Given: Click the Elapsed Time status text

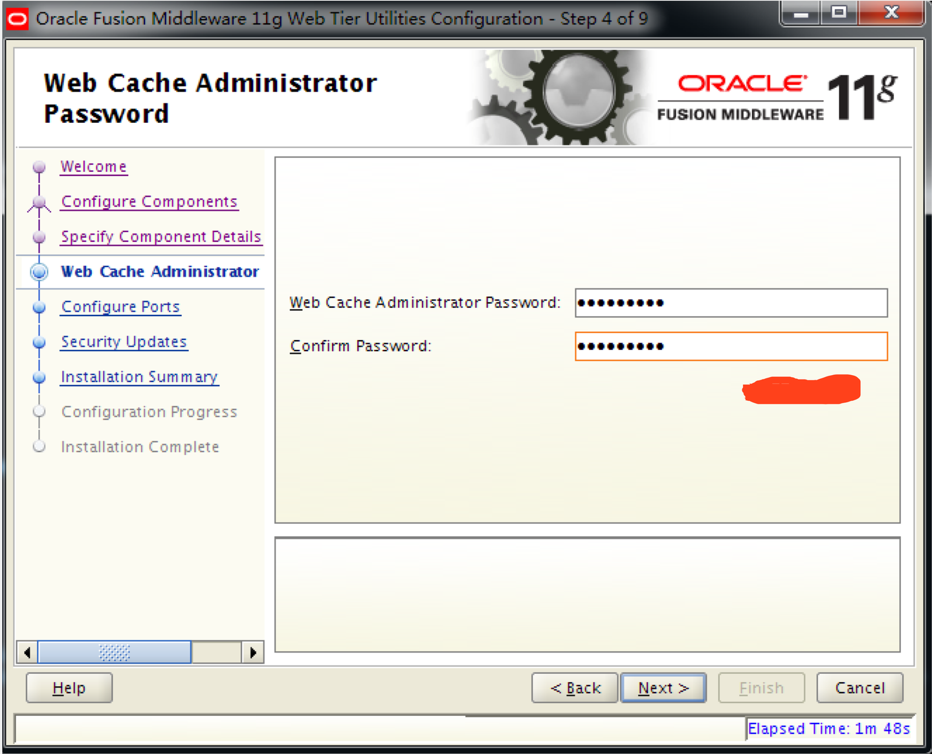Looking at the screenshot, I should tap(829, 729).
